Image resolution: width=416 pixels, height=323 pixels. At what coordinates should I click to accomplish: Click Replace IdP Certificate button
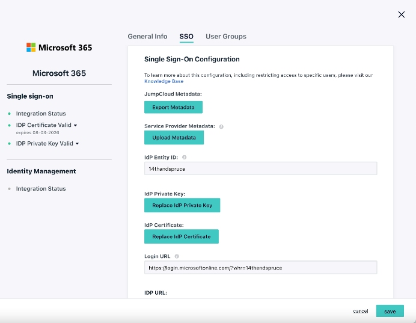click(181, 236)
